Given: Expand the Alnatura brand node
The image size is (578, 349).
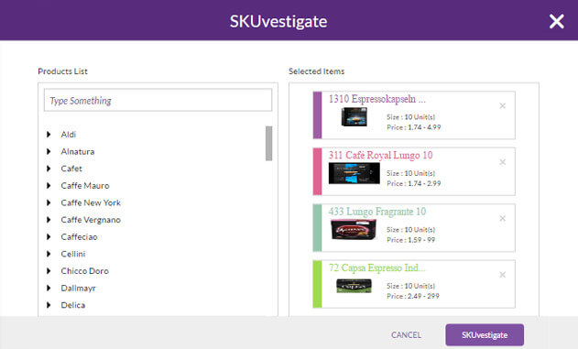Looking at the screenshot, I should click(49, 151).
